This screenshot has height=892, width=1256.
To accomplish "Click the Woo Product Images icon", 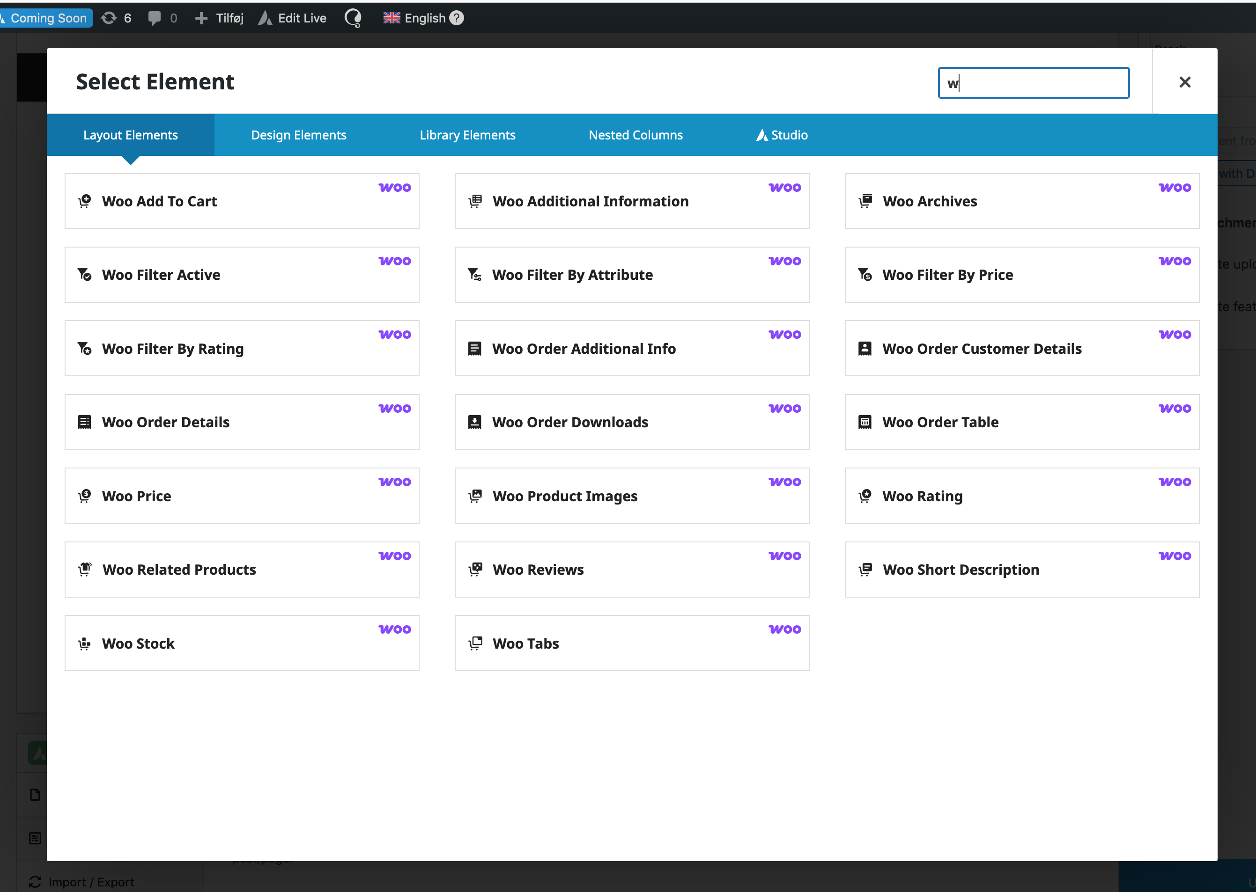I will coord(475,496).
